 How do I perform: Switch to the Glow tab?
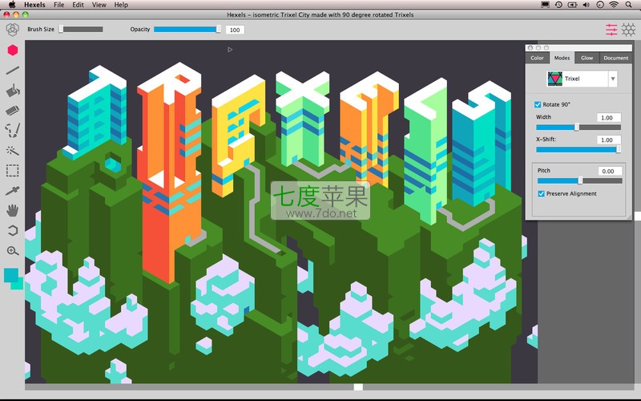pos(587,58)
